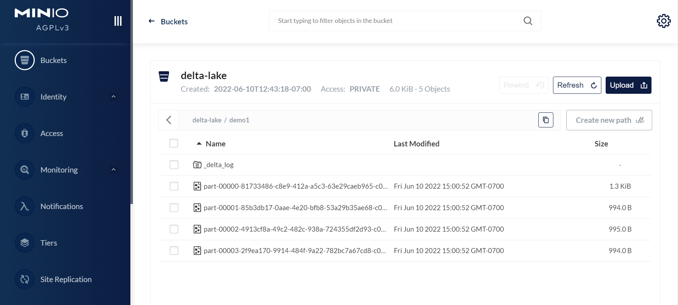Expand the Monitoring submenu chevron

[114, 170]
